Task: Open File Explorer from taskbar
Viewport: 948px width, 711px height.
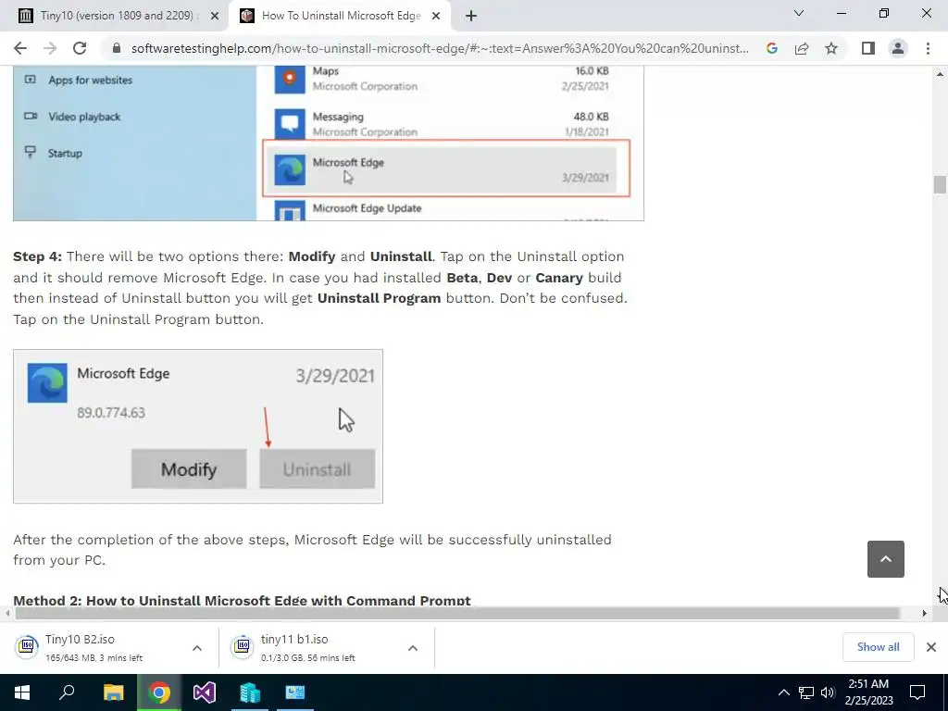Action: click(113, 692)
